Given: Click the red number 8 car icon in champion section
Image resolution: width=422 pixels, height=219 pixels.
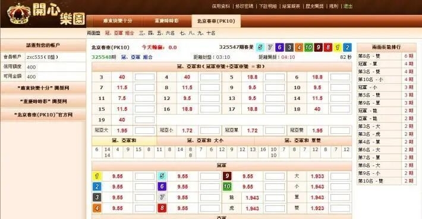Looking at the screenshot, I should coord(162,208).
